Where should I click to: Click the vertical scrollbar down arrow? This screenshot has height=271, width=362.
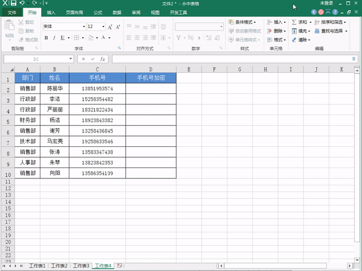tap(357, 260)
